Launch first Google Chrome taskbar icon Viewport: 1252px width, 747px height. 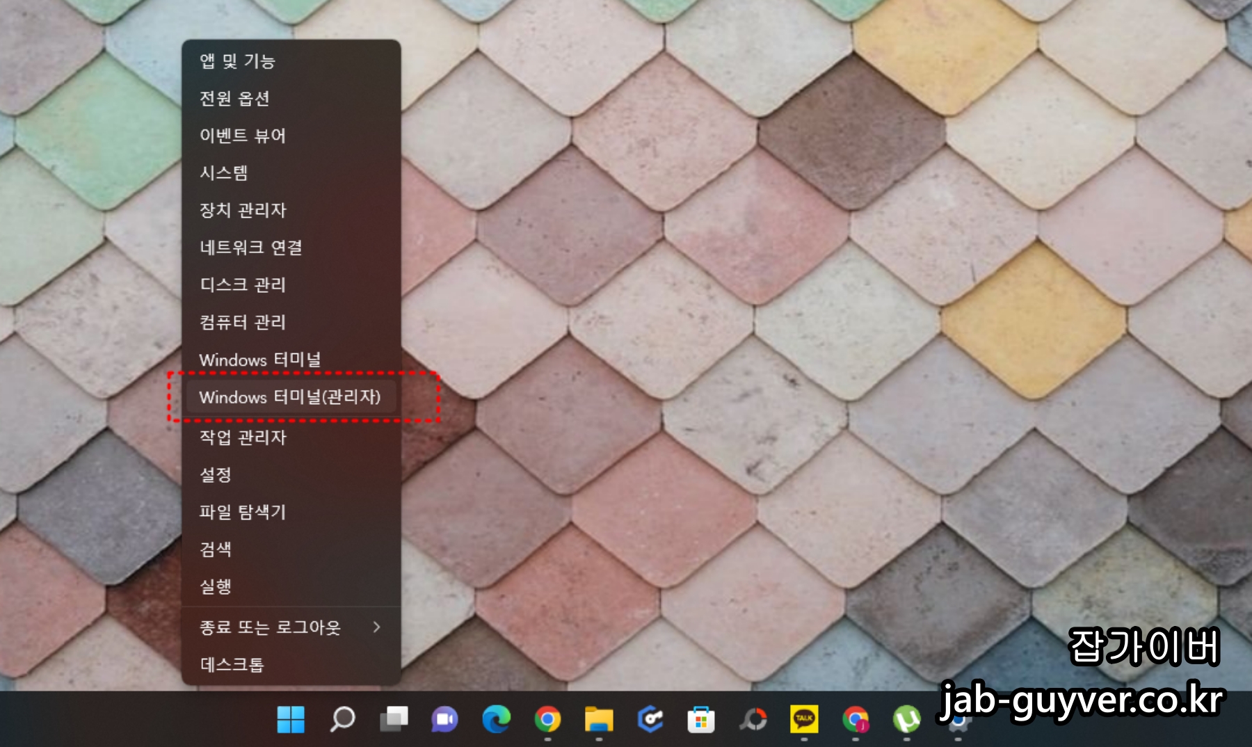point(547,719)
